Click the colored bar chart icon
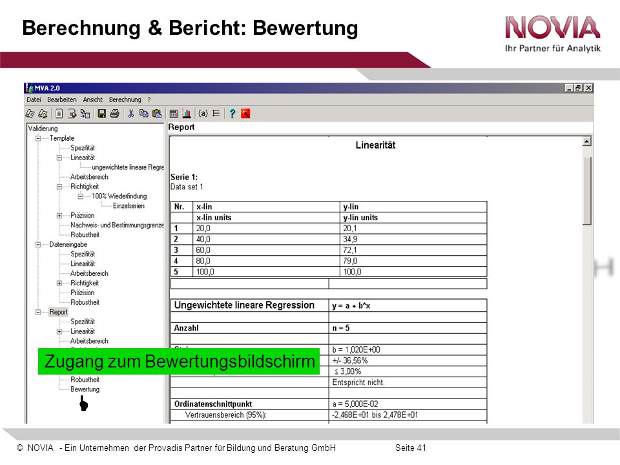 (x=187, y=114)
